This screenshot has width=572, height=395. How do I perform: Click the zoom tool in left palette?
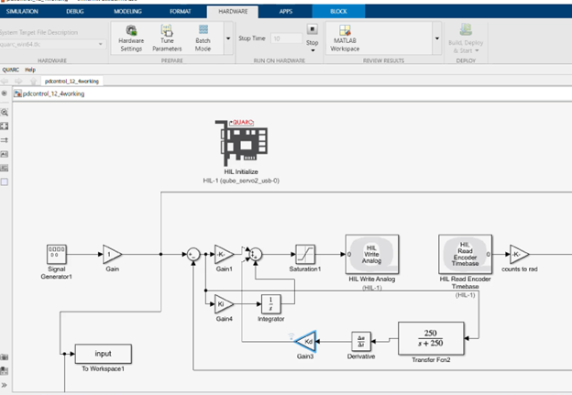click(5, 125)
